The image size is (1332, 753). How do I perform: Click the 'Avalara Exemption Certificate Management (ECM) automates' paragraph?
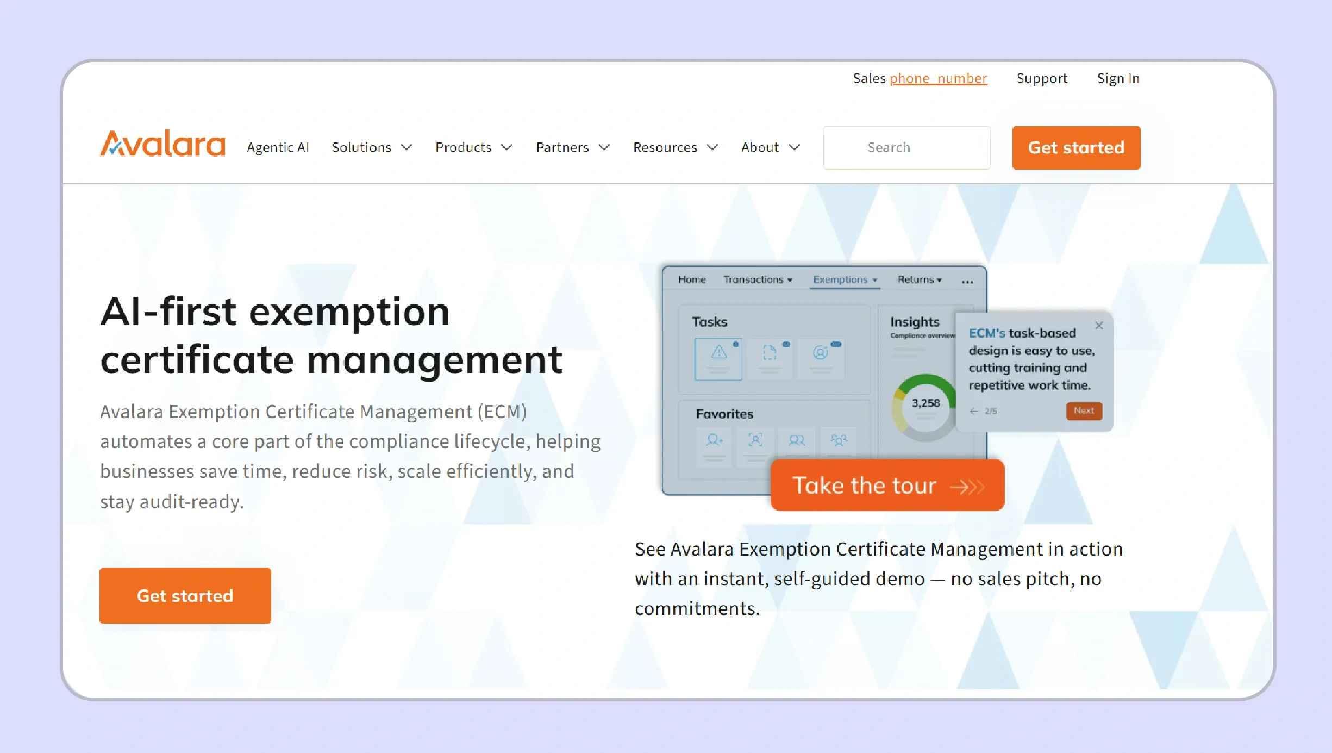tap(350, 456)
